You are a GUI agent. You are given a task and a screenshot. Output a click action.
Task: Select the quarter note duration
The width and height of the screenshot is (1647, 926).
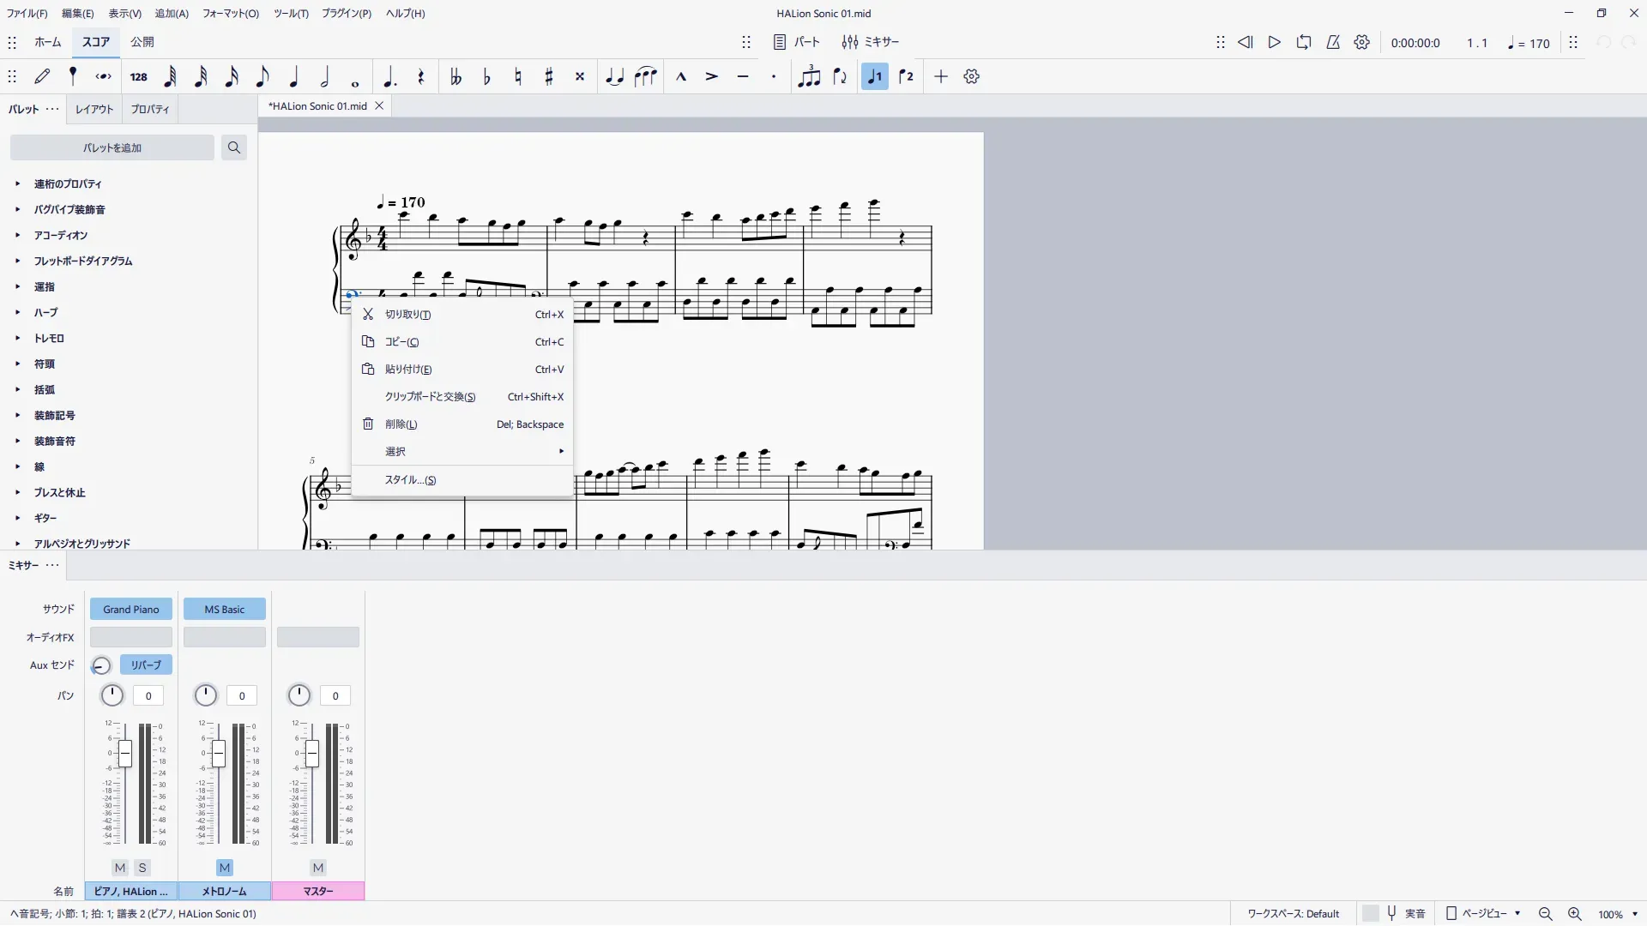[x=293, y=76]
